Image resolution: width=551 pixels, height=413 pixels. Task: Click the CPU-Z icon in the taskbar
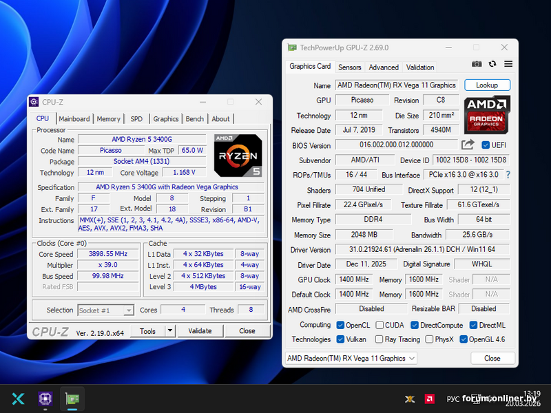[x=45, y=399]
